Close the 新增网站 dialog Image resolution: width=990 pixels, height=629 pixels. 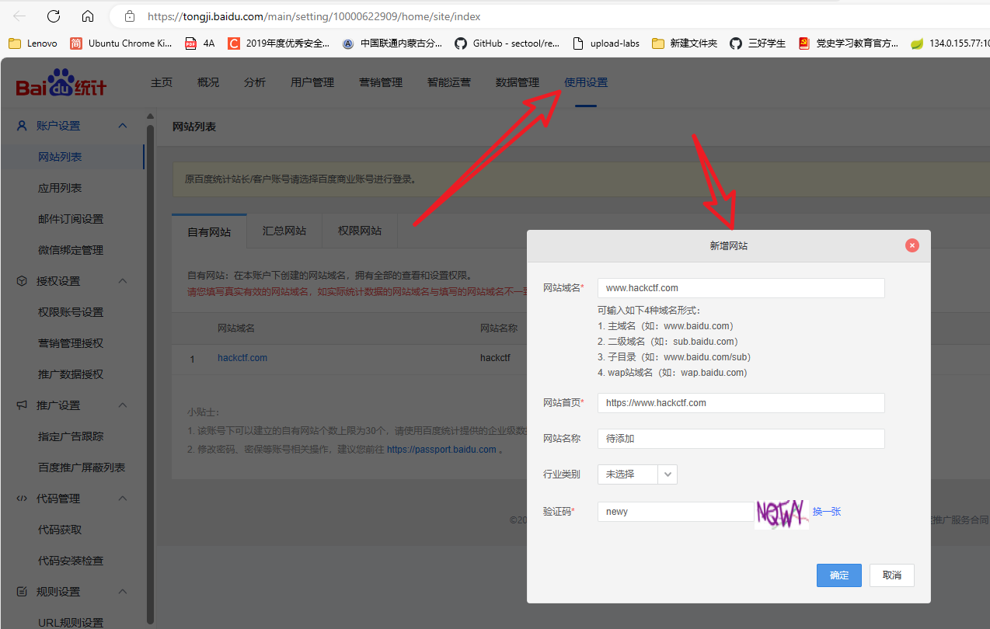[912, 245]
